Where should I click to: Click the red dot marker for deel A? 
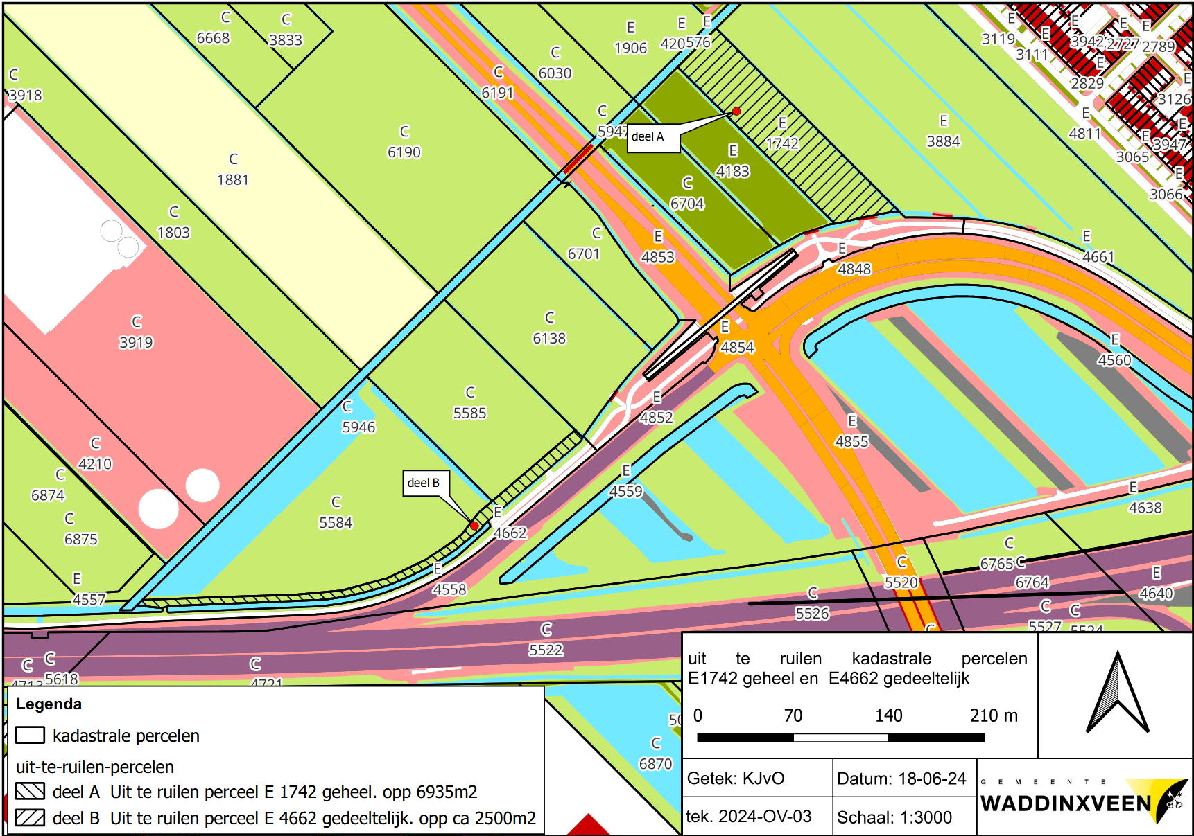(736, 111)
